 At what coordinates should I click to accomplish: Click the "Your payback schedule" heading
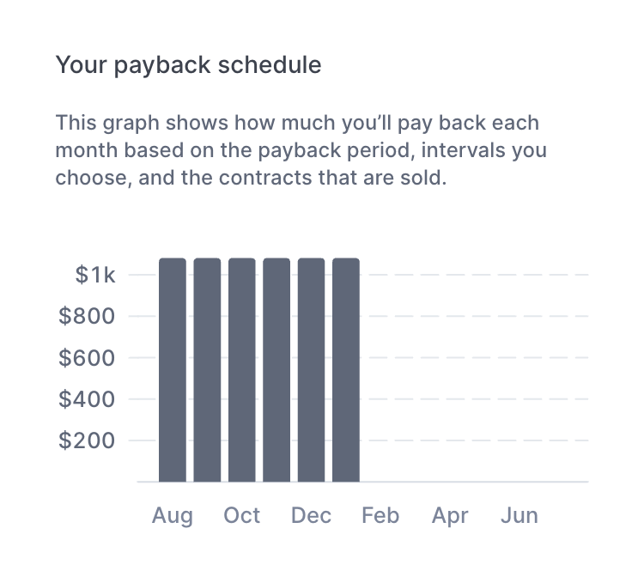188,64
